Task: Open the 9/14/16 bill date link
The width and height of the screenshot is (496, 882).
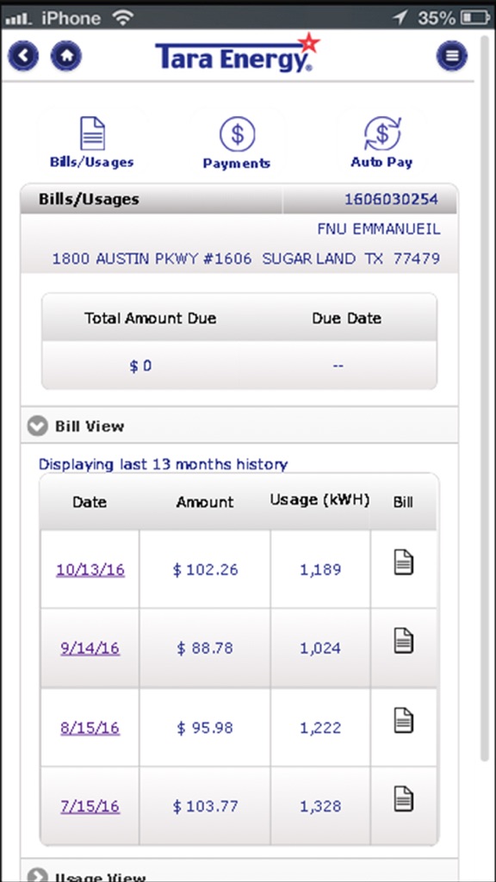Action: click(90, 648)
